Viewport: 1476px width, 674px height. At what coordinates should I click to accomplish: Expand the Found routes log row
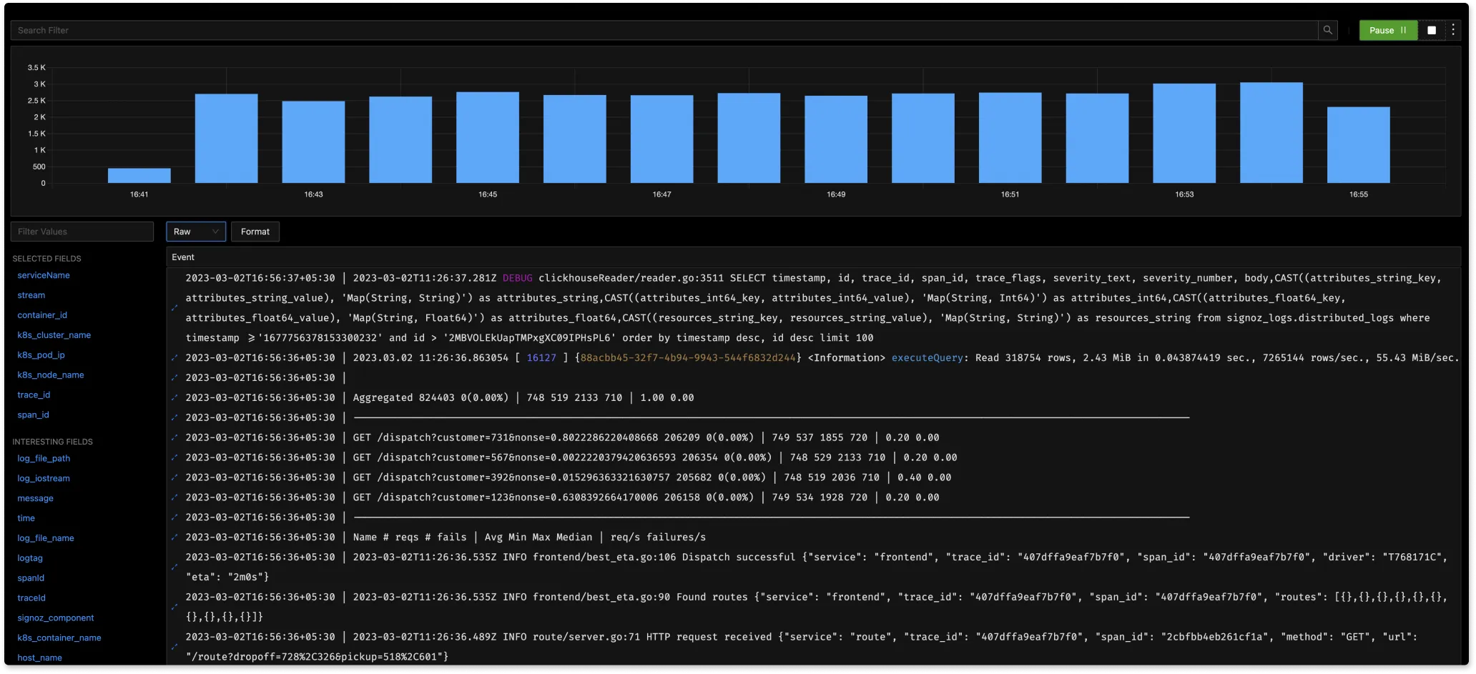(x=174, y=607)
